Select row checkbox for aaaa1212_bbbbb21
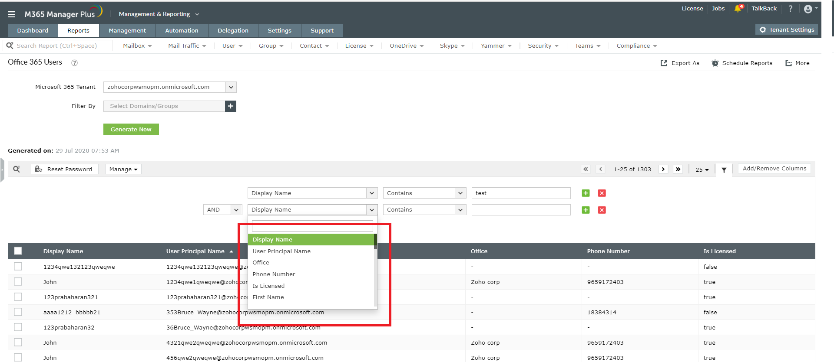Image resolution: width=834 pixels, height=362 pixels. coord(18,312)
